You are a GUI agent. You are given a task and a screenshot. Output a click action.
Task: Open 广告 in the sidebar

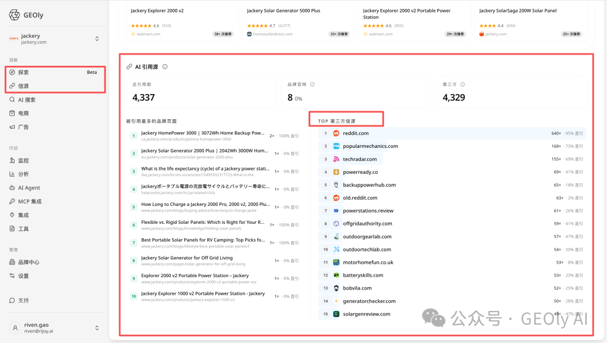point(23,127)
